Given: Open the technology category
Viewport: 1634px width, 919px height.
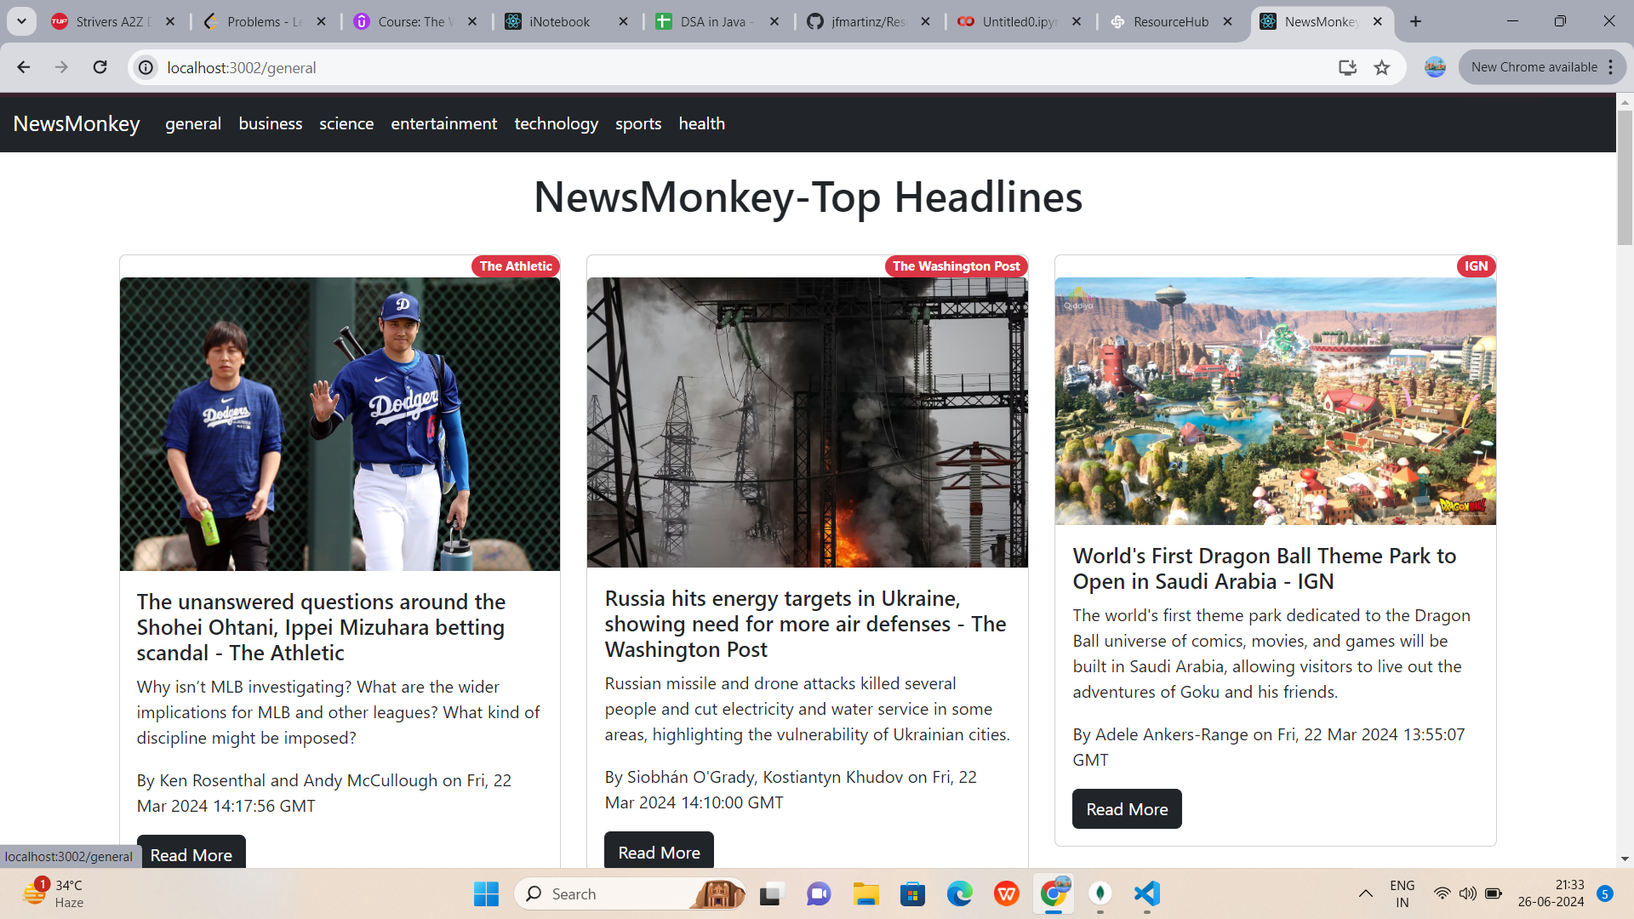Looking at the screenshot, I should pyautogui.click(x=556, y=123).
